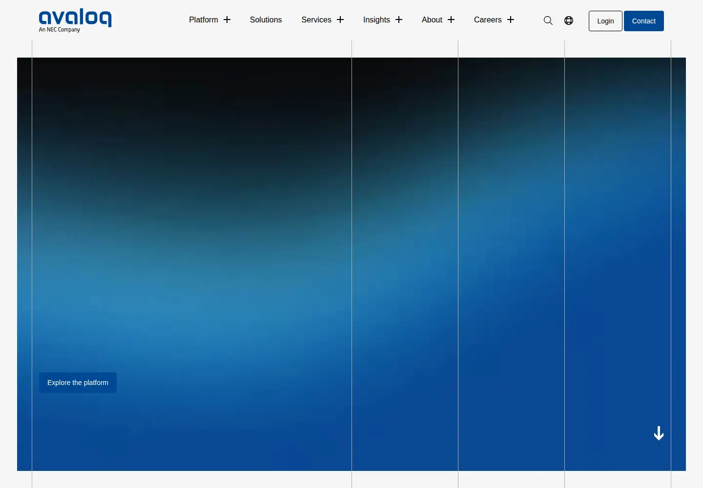Open the Solutions nav item

[x=266, y=20]
